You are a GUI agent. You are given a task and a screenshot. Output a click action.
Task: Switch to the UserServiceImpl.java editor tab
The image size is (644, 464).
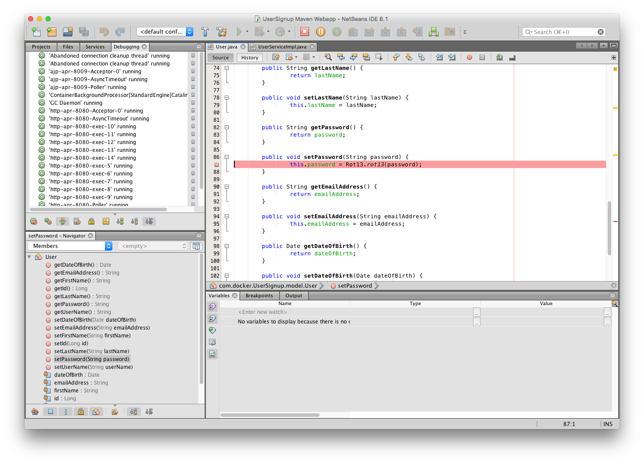[x=282, y=47]
